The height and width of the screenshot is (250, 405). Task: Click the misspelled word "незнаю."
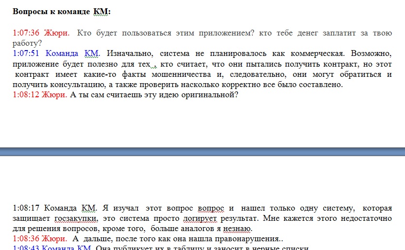coord(238,229)
